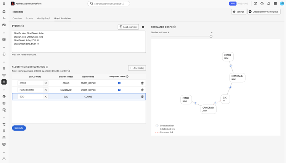Click into the Events text area
286x163 pixels.
tap(79, 42)
